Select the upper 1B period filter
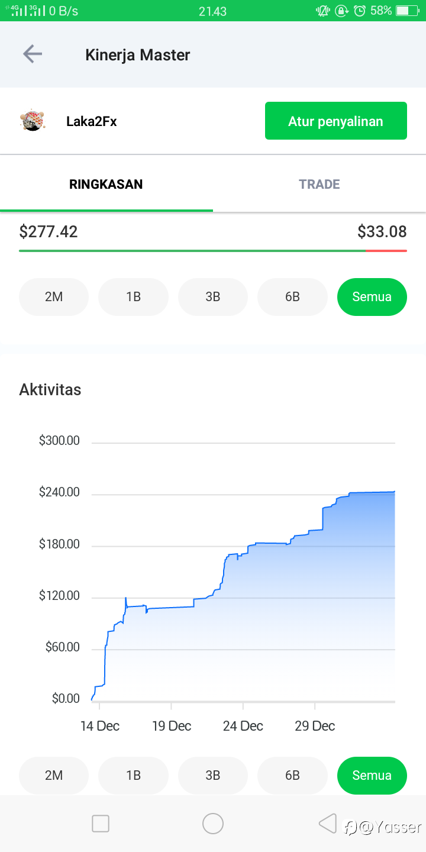 (x=133, y=296)
